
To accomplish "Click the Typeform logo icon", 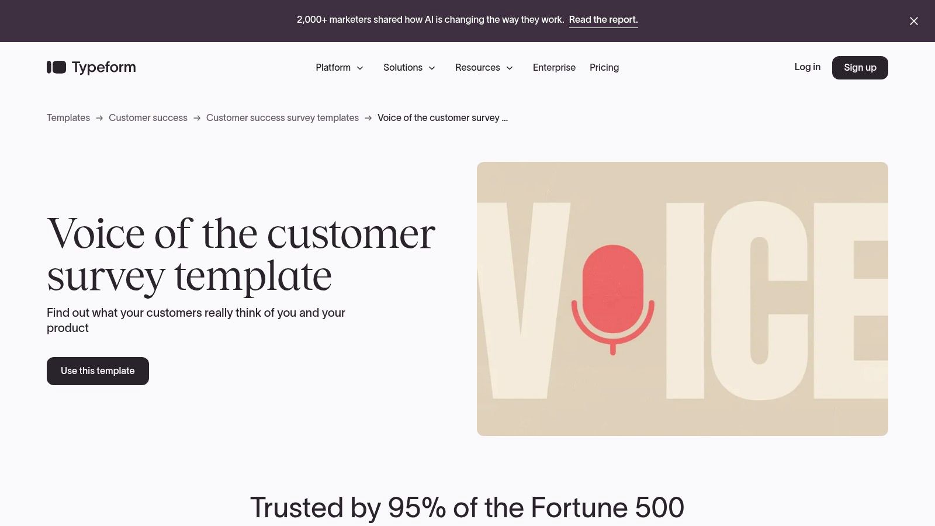I will [56, 67].
